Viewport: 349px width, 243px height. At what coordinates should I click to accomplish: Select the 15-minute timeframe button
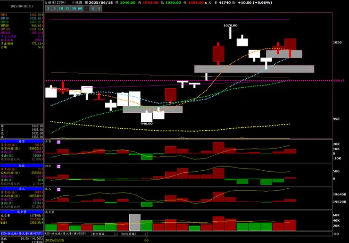click(67, 8)
